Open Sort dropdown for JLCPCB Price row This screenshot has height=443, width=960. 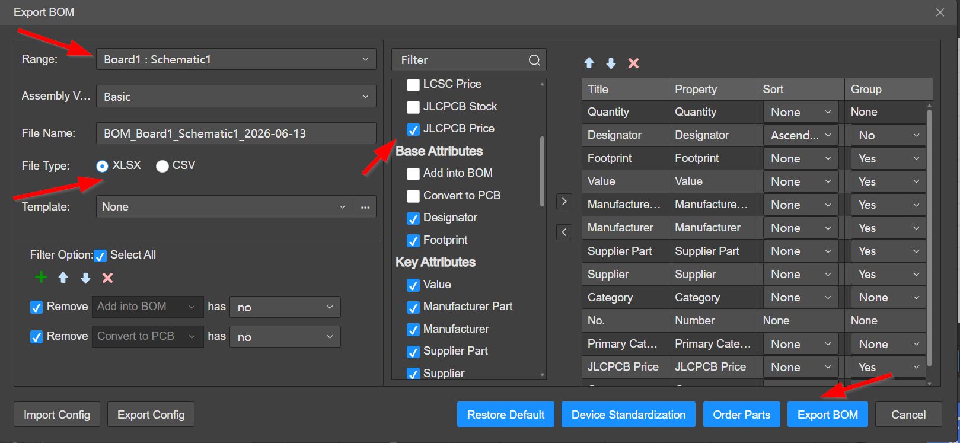[800, 367]
